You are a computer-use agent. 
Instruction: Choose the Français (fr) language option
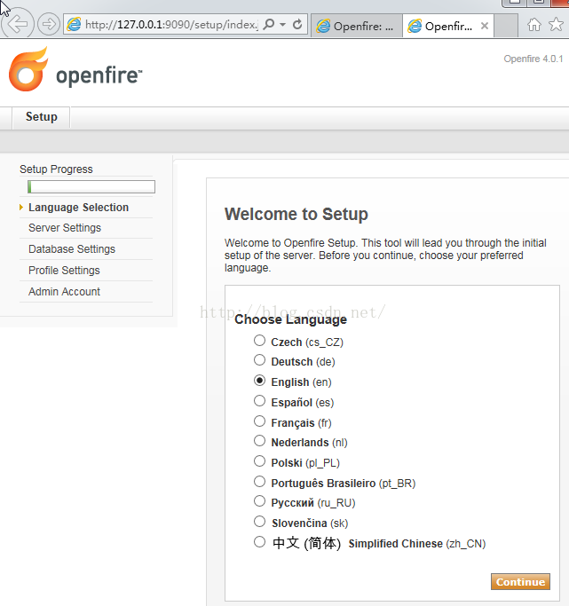260,421
